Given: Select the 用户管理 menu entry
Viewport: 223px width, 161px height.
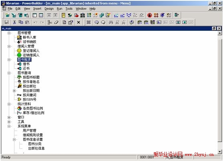Looking at the screenshot, I should coord(30,131).
